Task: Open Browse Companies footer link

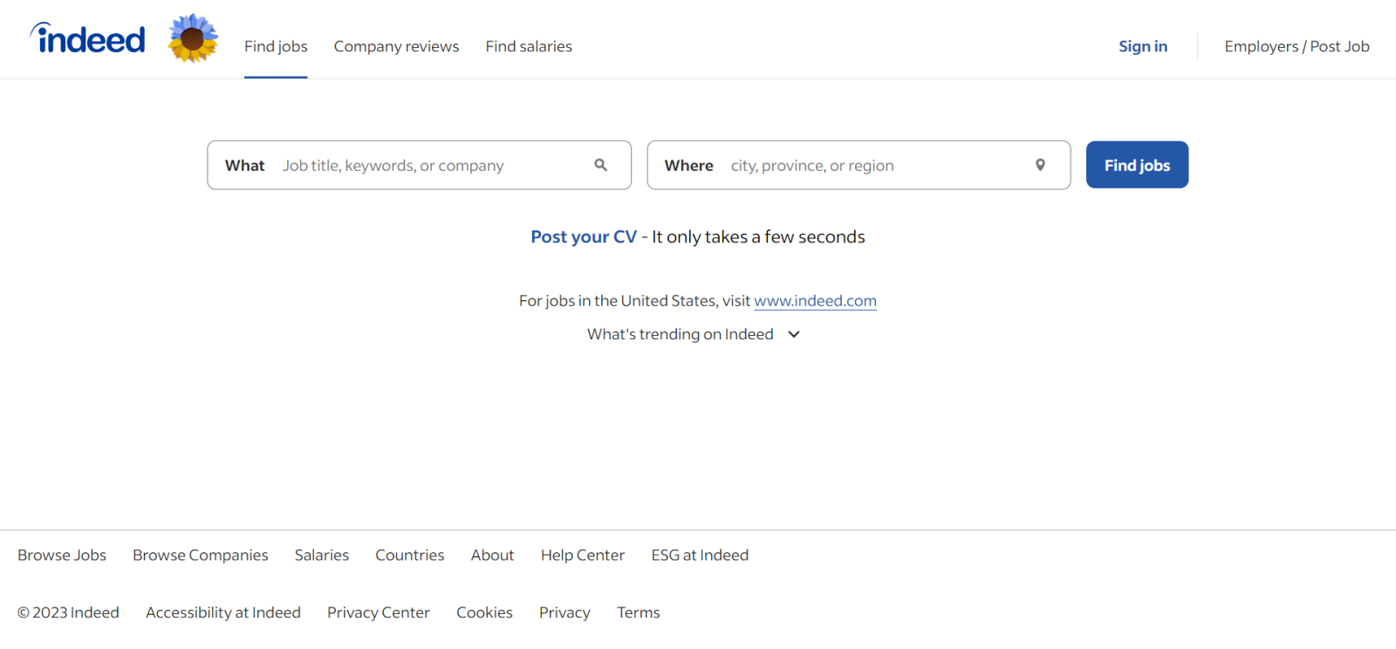Action: [x=201, y=555]
